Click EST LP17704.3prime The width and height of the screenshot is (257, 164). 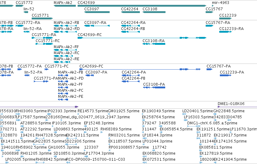pos(85,156)
